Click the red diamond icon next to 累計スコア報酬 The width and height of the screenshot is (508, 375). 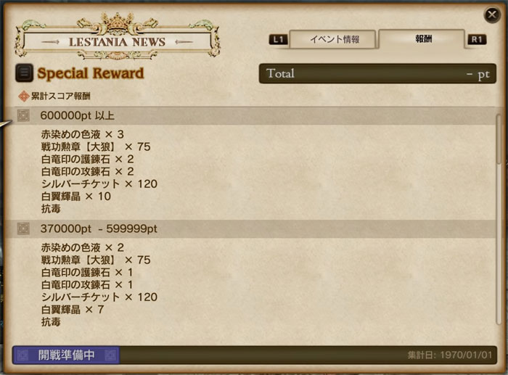coord(23,96)
